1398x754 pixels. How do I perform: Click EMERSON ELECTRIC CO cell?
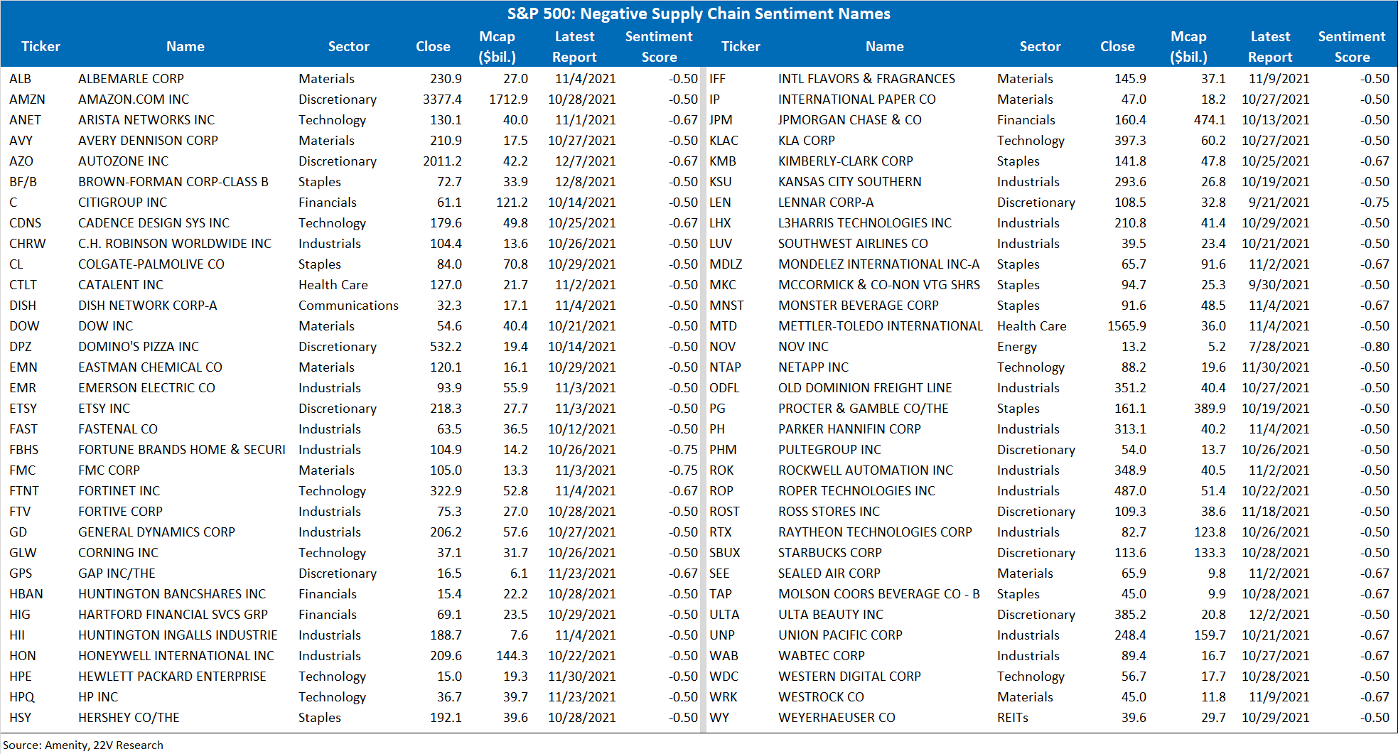pyautogui.click(x=146, y=388)
